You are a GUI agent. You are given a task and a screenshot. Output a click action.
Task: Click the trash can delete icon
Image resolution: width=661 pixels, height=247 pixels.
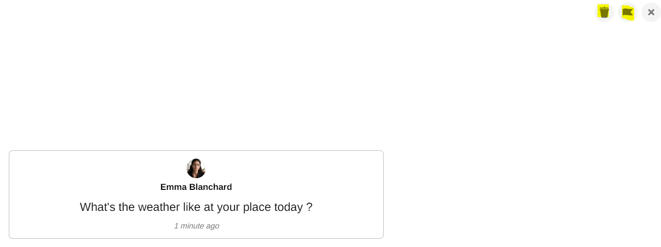point(604,12)
